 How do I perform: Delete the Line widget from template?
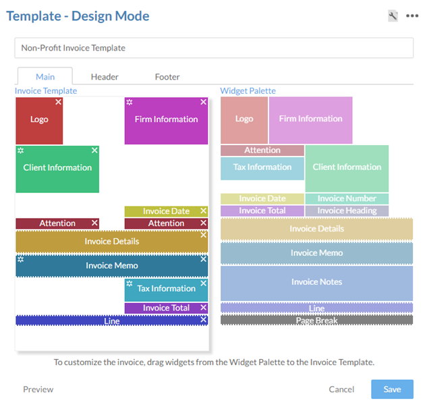coord(203,321)
